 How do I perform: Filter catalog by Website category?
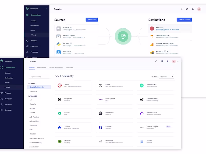33,104
